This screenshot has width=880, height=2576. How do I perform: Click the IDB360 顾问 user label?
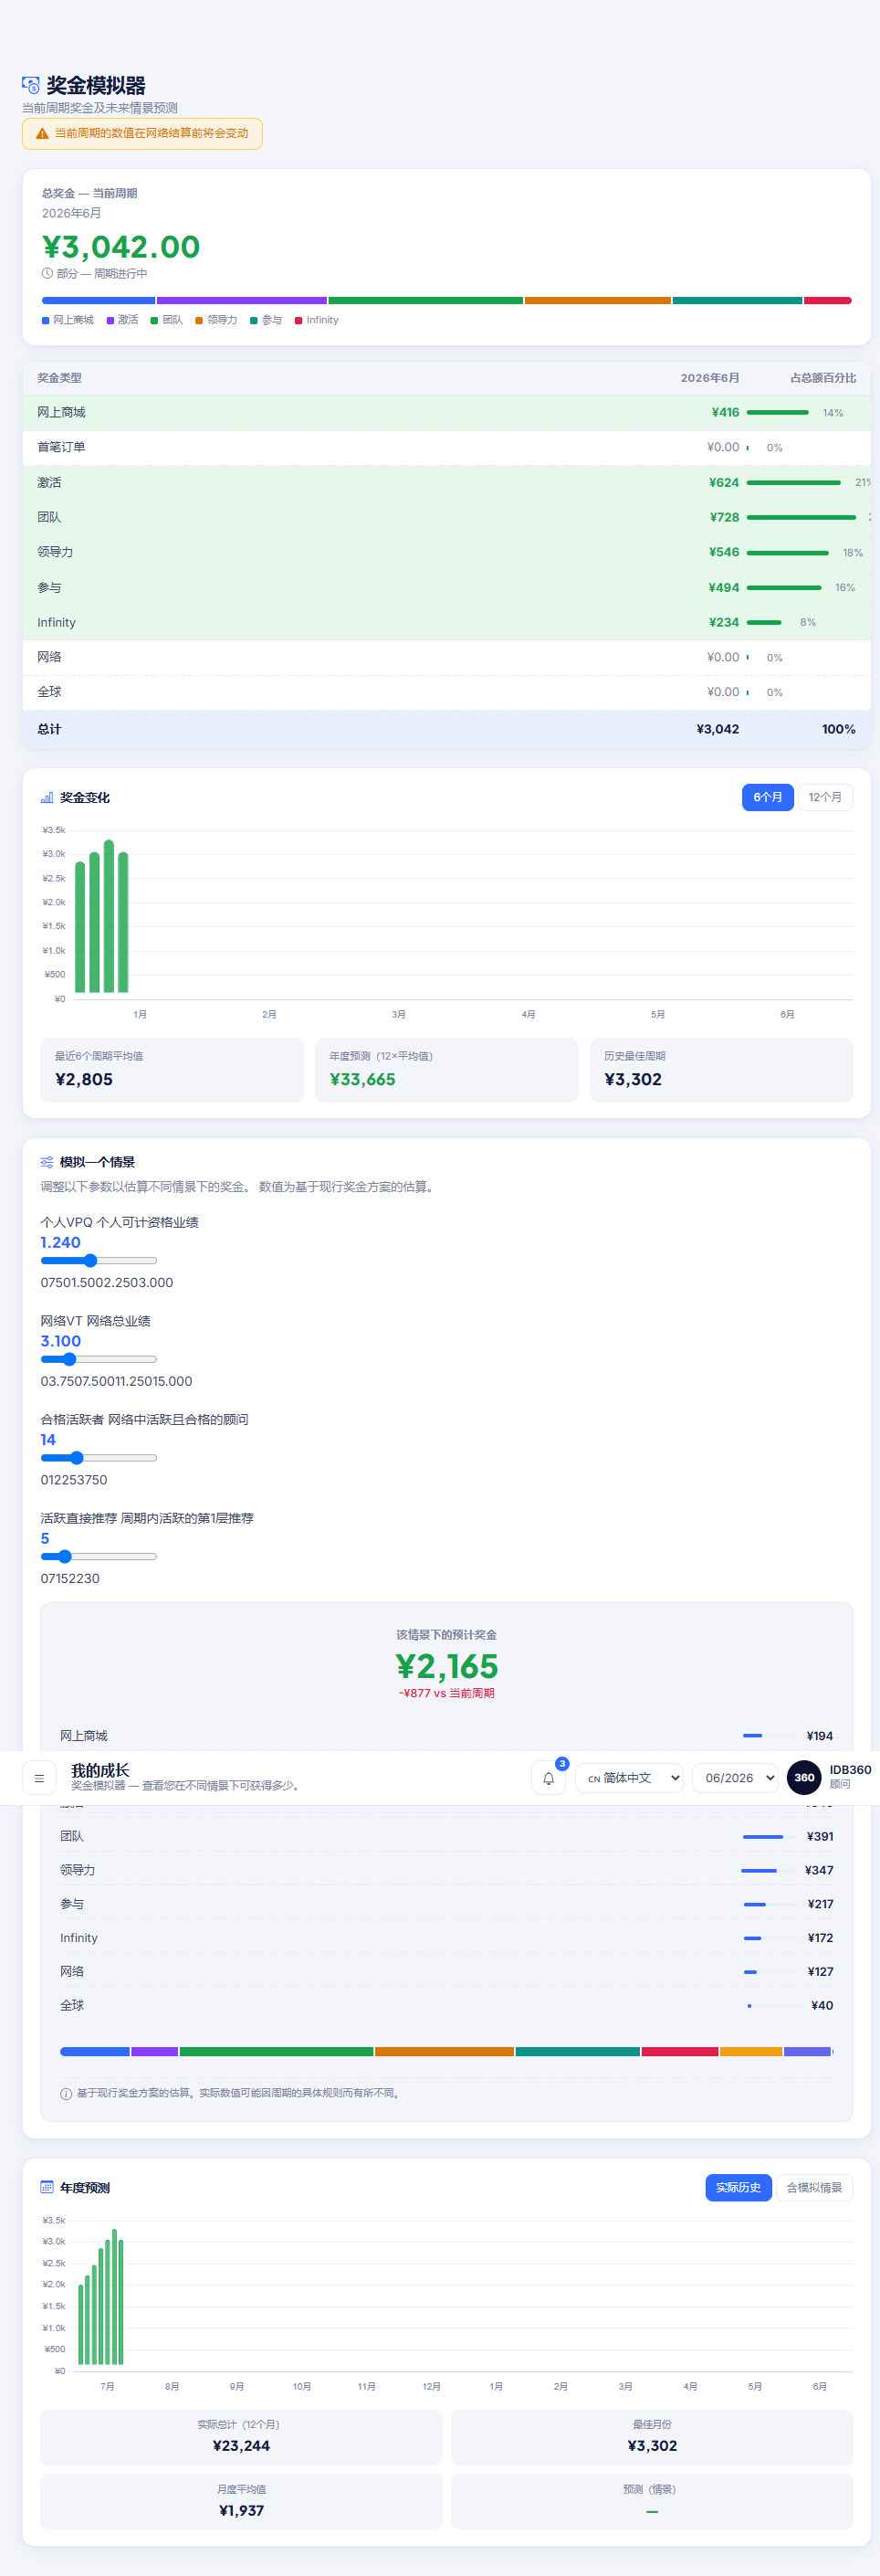click(850, 1777)
